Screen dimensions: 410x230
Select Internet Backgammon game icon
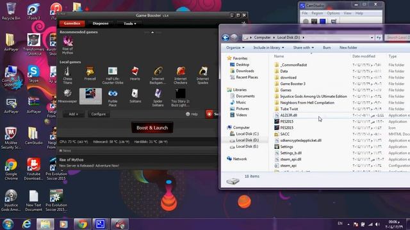[158, 75]
